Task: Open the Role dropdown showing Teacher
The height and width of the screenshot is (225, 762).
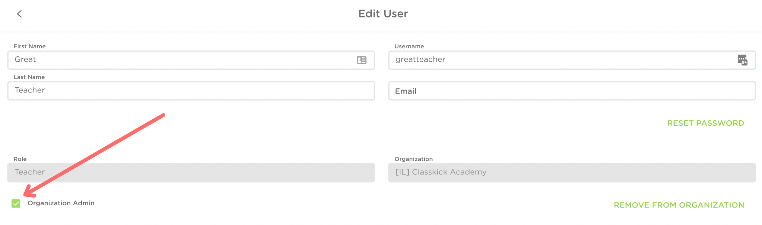Action: coord(191,173)
